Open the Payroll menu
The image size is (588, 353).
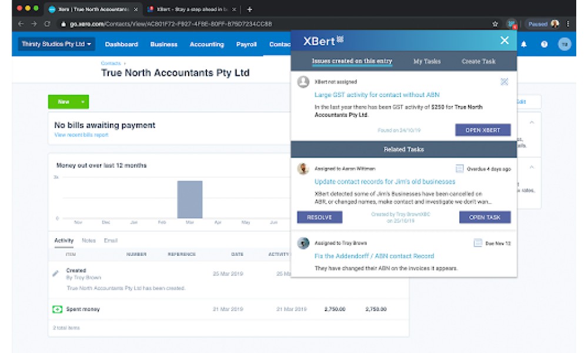[x=246, y=44]
